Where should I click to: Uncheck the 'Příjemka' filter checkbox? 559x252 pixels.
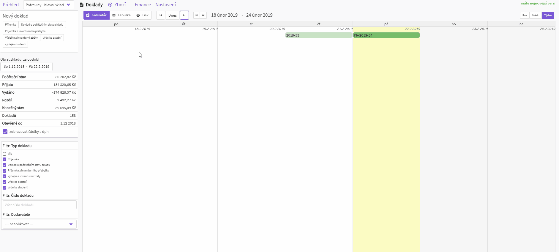point(4,159)
